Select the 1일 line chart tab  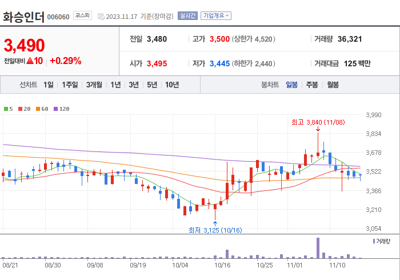49,85
